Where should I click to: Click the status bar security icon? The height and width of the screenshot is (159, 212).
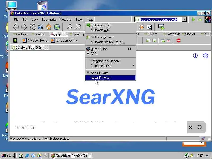pyautogui.click(x=203, y=139)
